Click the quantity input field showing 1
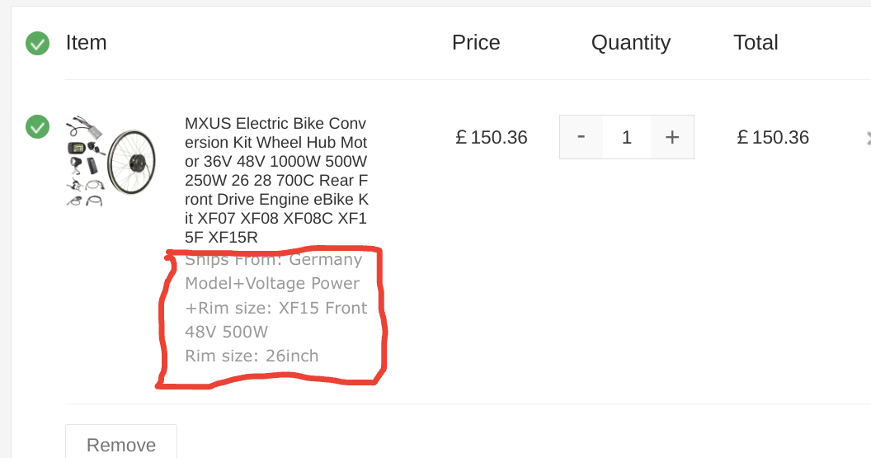 click(627, 137)
